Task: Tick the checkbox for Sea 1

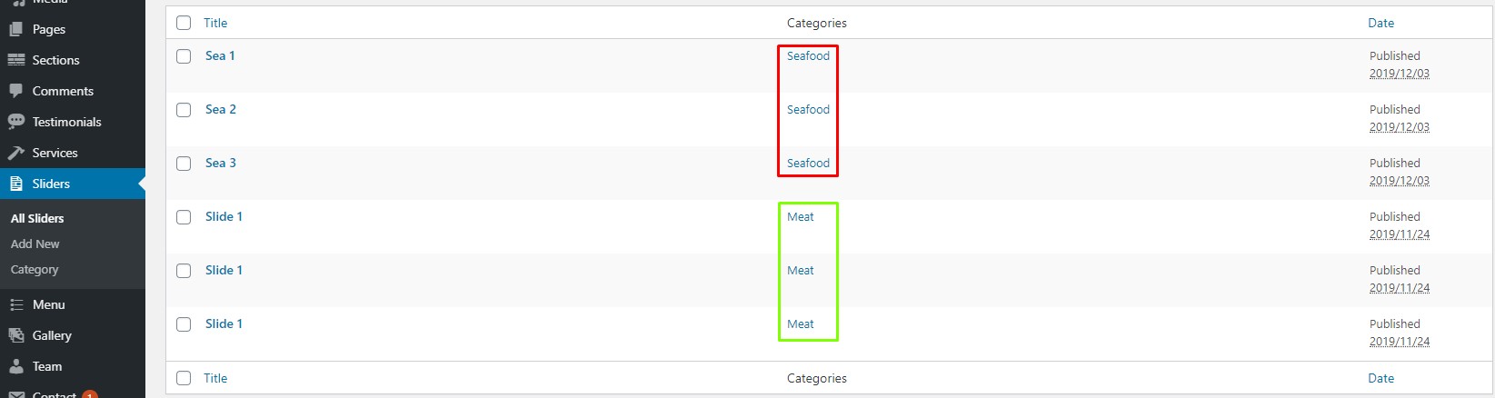Action: point(184,56)
